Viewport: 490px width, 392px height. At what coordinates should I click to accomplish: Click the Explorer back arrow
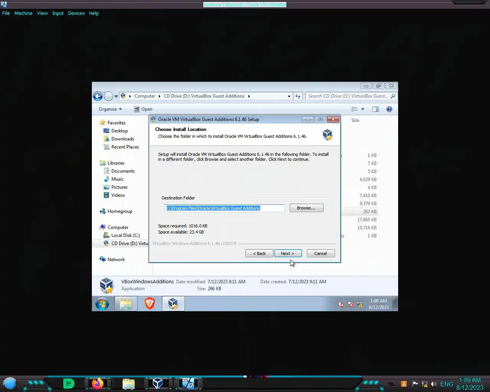tap(98, 96)
